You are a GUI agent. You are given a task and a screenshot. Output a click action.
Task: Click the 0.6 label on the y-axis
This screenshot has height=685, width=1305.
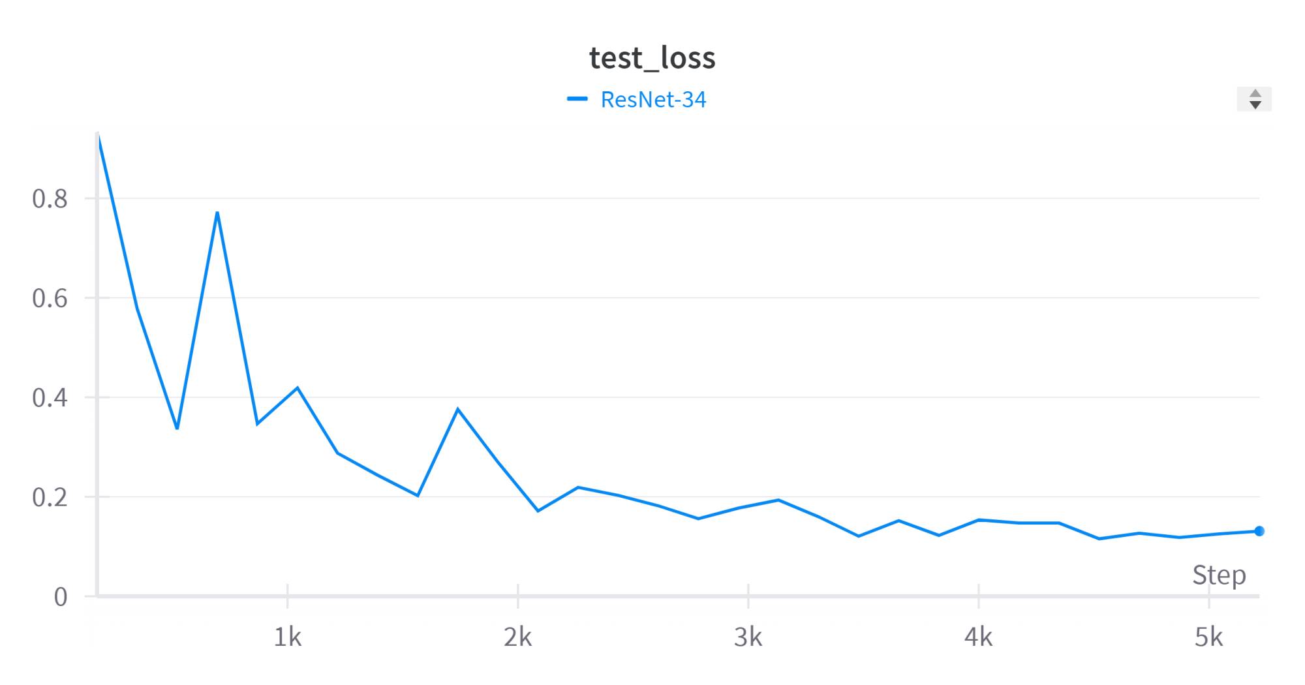pyautogui.click(x=50, y=299)
